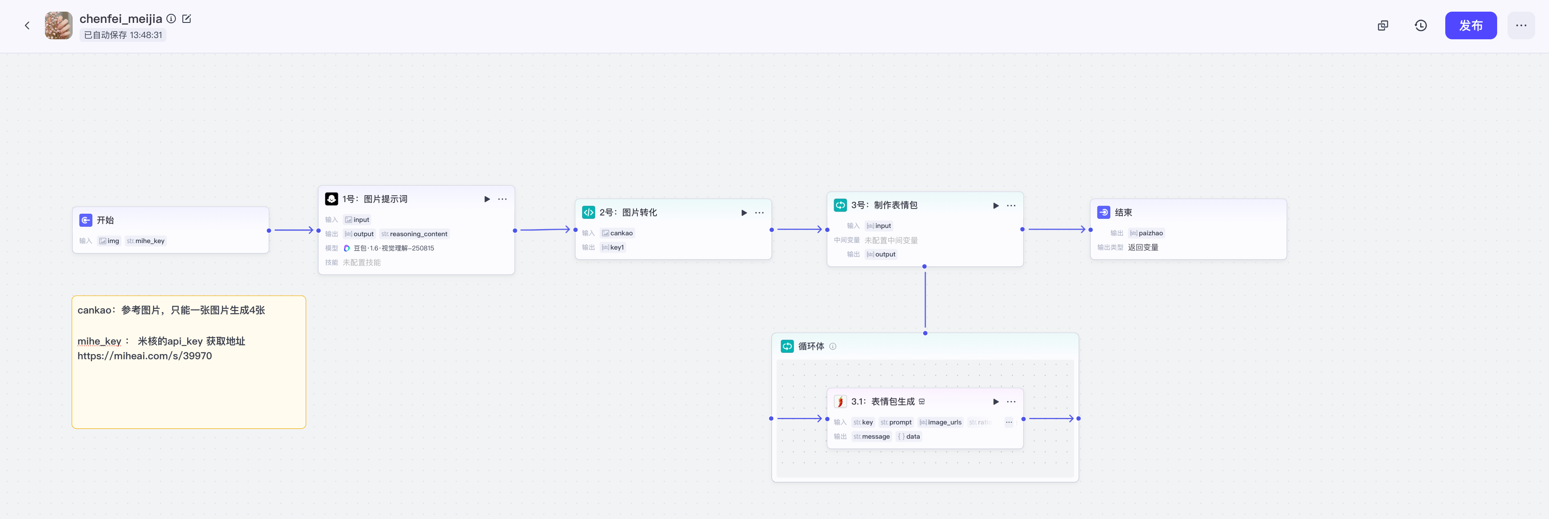Screen dimensions: 1549x519
Task: Open the duplicate workflow icon
Action: point(1383,25)
